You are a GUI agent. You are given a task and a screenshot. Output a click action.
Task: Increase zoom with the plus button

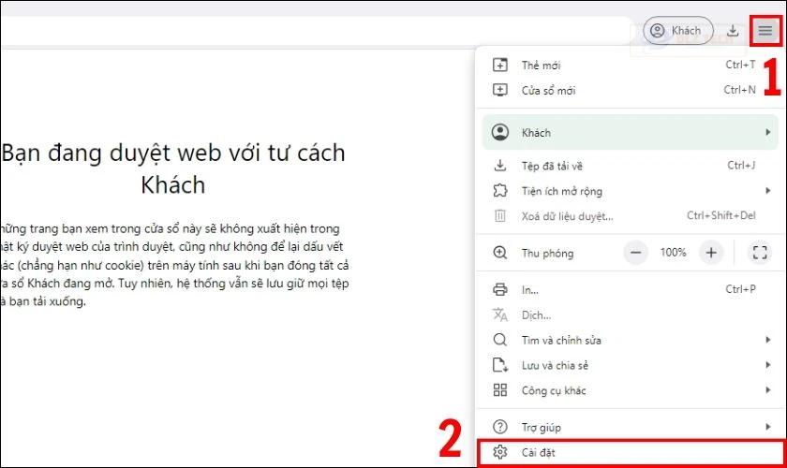click(711, 253)
